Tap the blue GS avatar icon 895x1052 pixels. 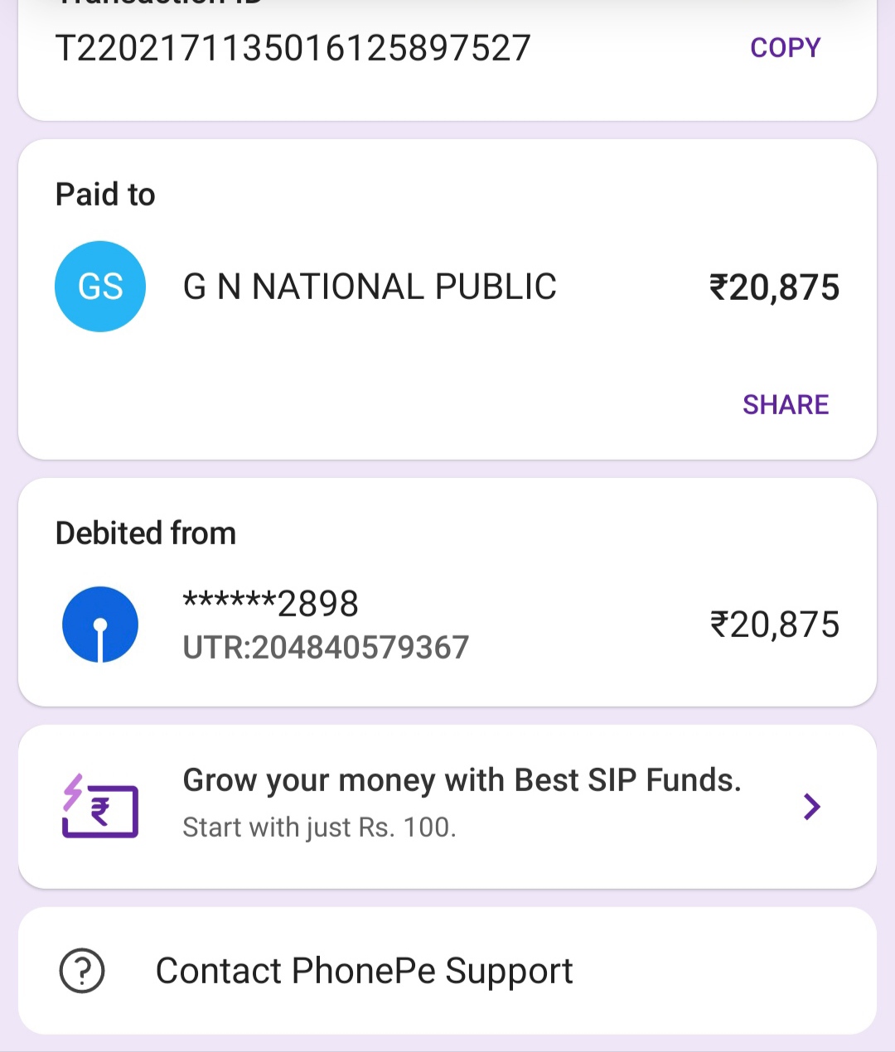tap(100, 287)
